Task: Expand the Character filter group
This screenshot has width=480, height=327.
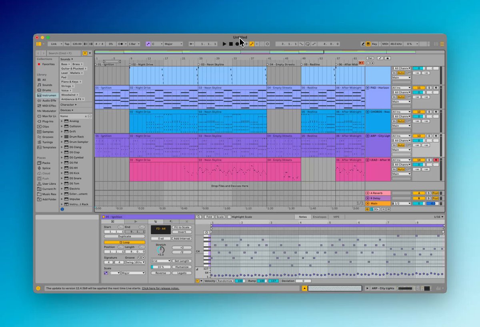Action: tap(68, 105)
